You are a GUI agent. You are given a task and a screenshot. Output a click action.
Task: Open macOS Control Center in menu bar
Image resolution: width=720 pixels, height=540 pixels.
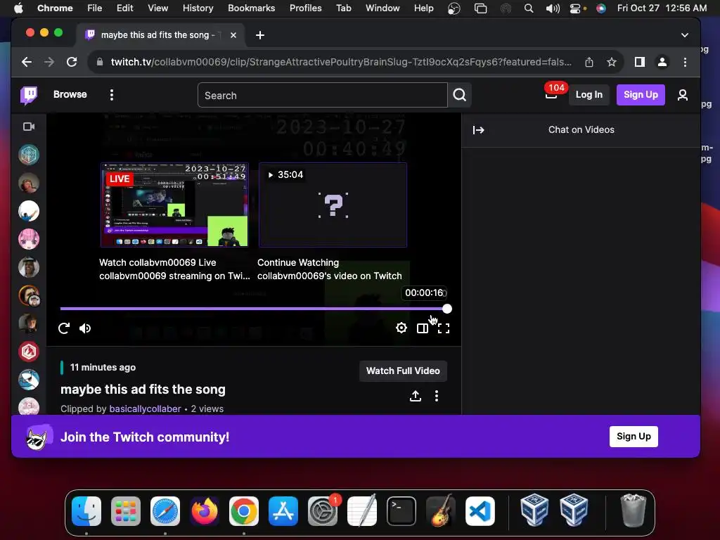point(575,8)
